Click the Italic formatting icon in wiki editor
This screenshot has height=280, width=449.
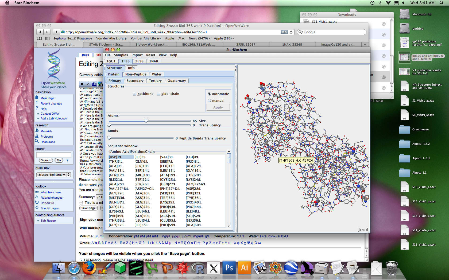tap(88, 84)
